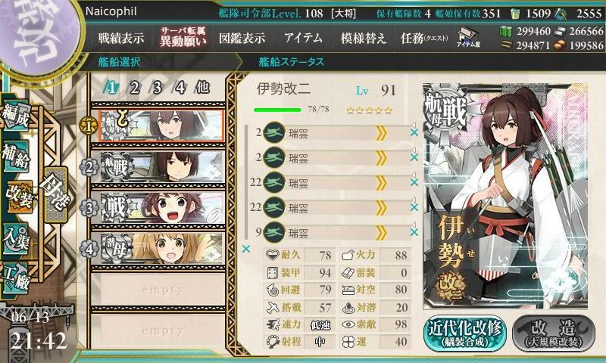Select the 改装 refit side icon
This screenshot has width=606, height=363.
pyautogui.click(x=20, y=197)
